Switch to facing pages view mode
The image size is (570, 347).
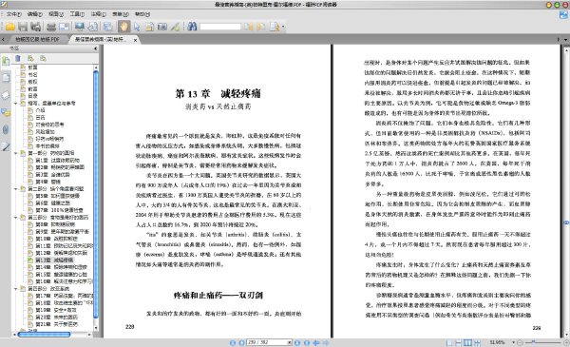[x=467, y=342]
